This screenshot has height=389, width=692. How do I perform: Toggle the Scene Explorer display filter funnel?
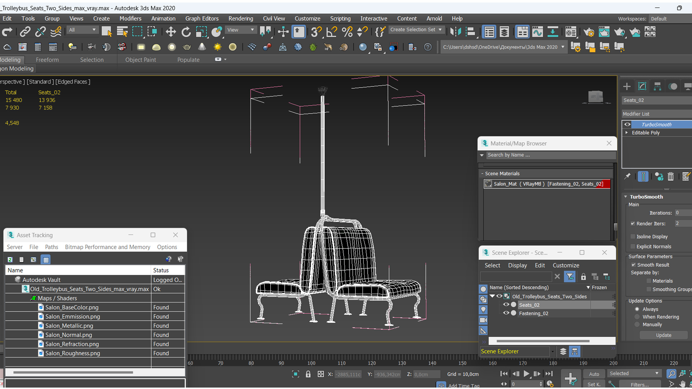point(570,277)
